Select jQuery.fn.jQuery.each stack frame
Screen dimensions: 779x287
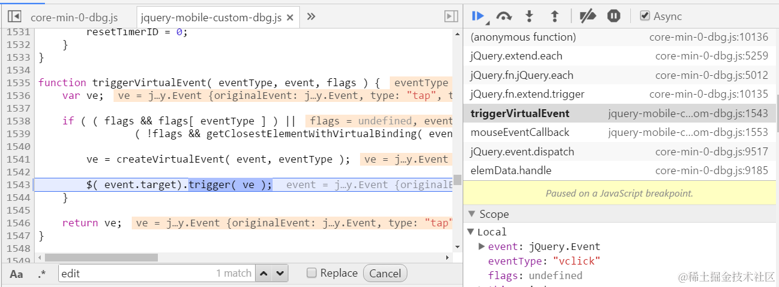coord(619,75)
